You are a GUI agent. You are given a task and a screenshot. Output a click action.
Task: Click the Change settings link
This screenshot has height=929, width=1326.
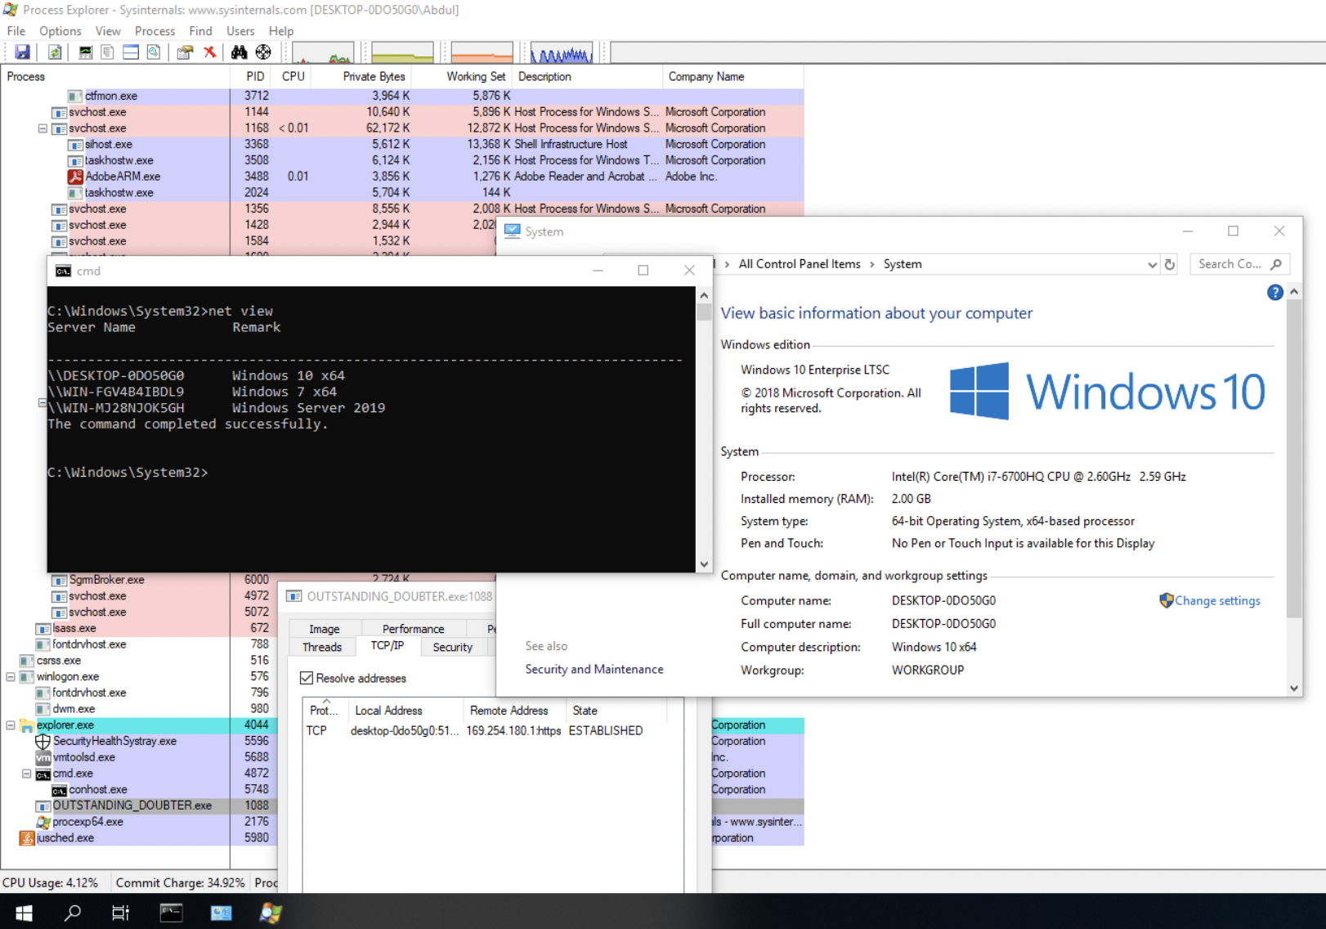click(x=1216, y=600)
